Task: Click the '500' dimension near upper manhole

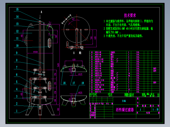Action: (x=56, y=36)
